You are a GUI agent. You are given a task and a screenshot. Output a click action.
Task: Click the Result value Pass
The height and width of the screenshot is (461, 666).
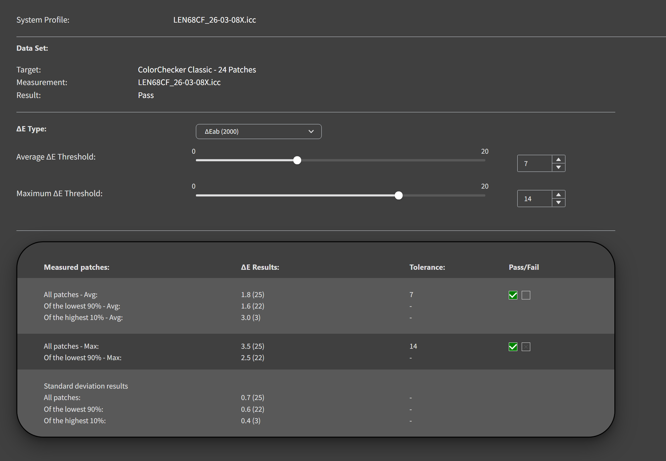146,95
